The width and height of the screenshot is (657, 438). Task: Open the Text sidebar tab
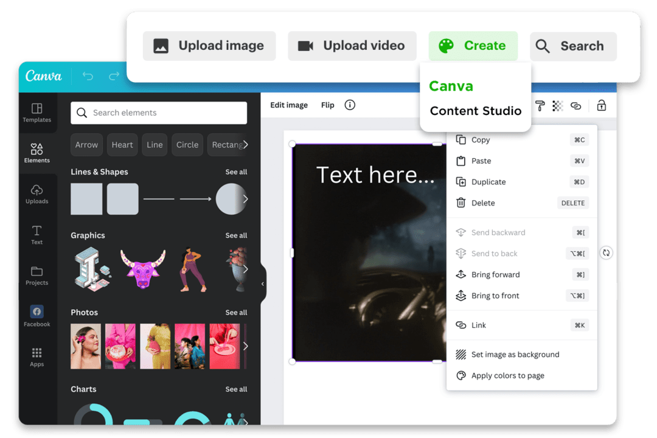(x=37, y=235)
